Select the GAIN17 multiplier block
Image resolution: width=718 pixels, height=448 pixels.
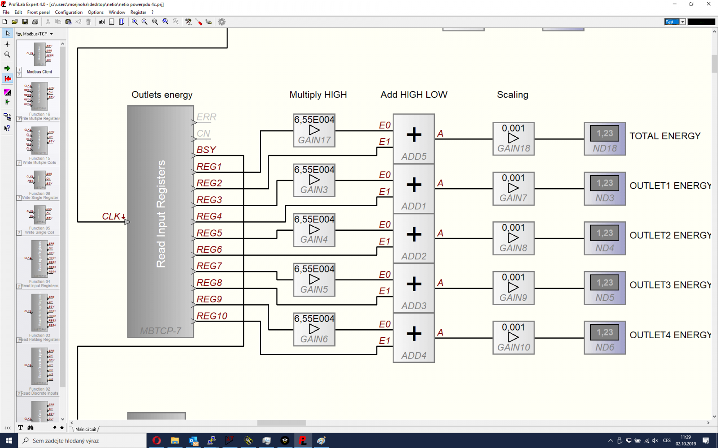pyautogui.click(x=314, y=130)
